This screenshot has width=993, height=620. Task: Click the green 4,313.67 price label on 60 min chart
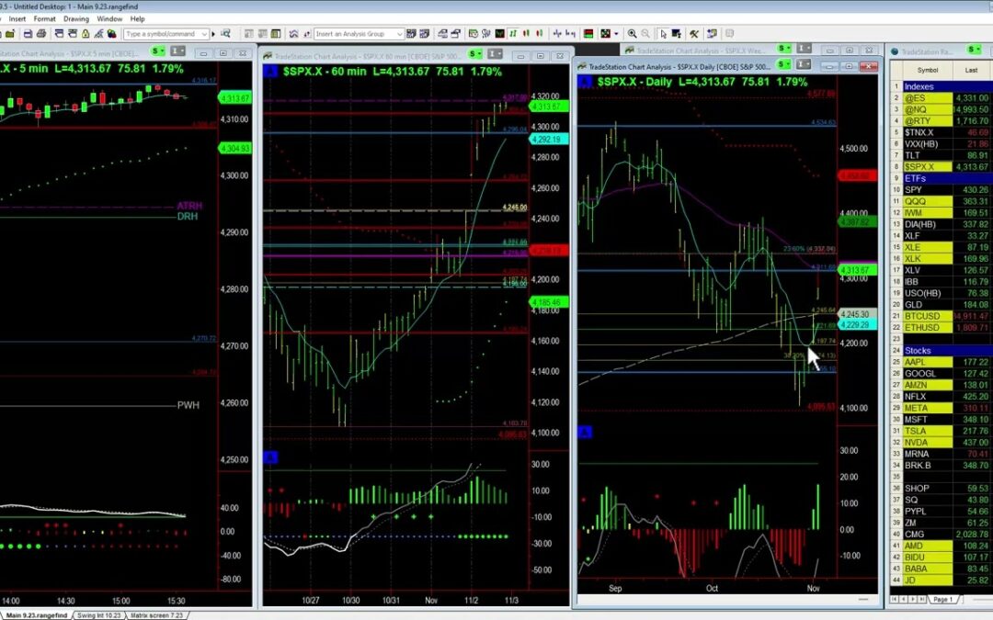pos(549,107)
